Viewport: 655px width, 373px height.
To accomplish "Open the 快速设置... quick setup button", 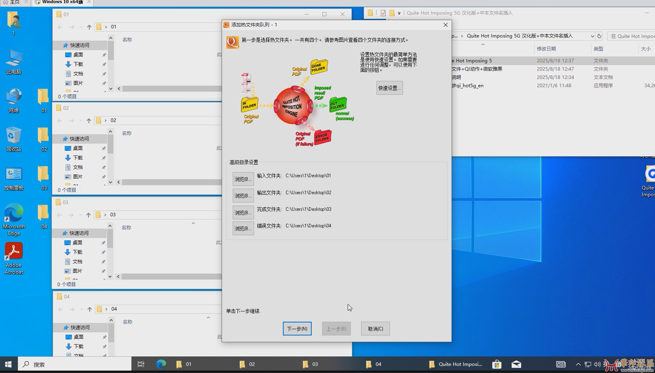I will (390, 88).
